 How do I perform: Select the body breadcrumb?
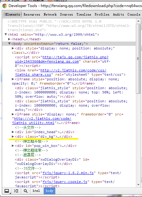tap(50, 191)
